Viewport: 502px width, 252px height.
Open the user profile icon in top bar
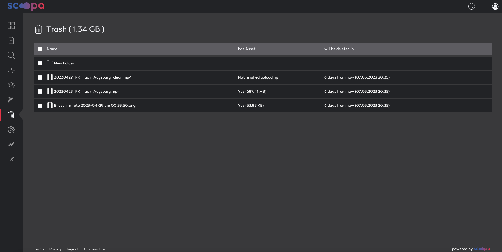click(495, 7)
